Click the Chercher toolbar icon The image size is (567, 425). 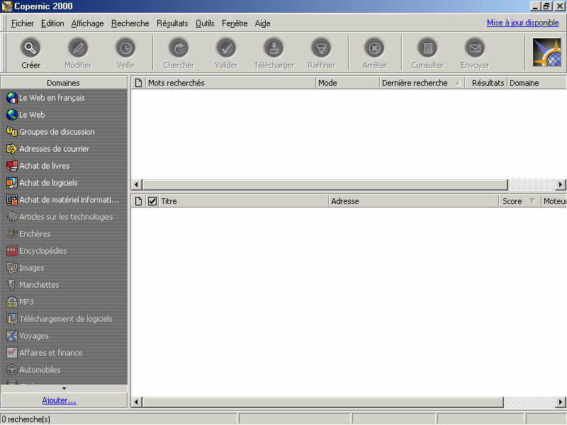coord(179,47)
